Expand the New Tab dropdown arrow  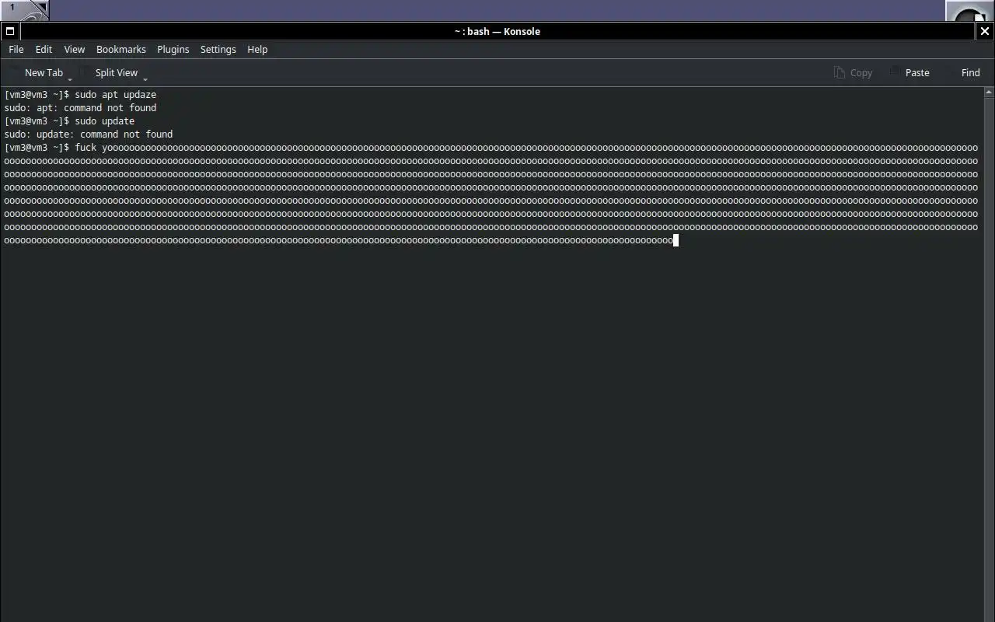tap(70, 78)
